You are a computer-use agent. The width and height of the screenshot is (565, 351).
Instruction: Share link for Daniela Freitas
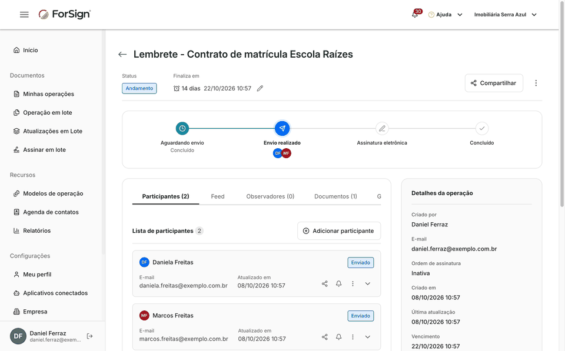pos(325,283)
